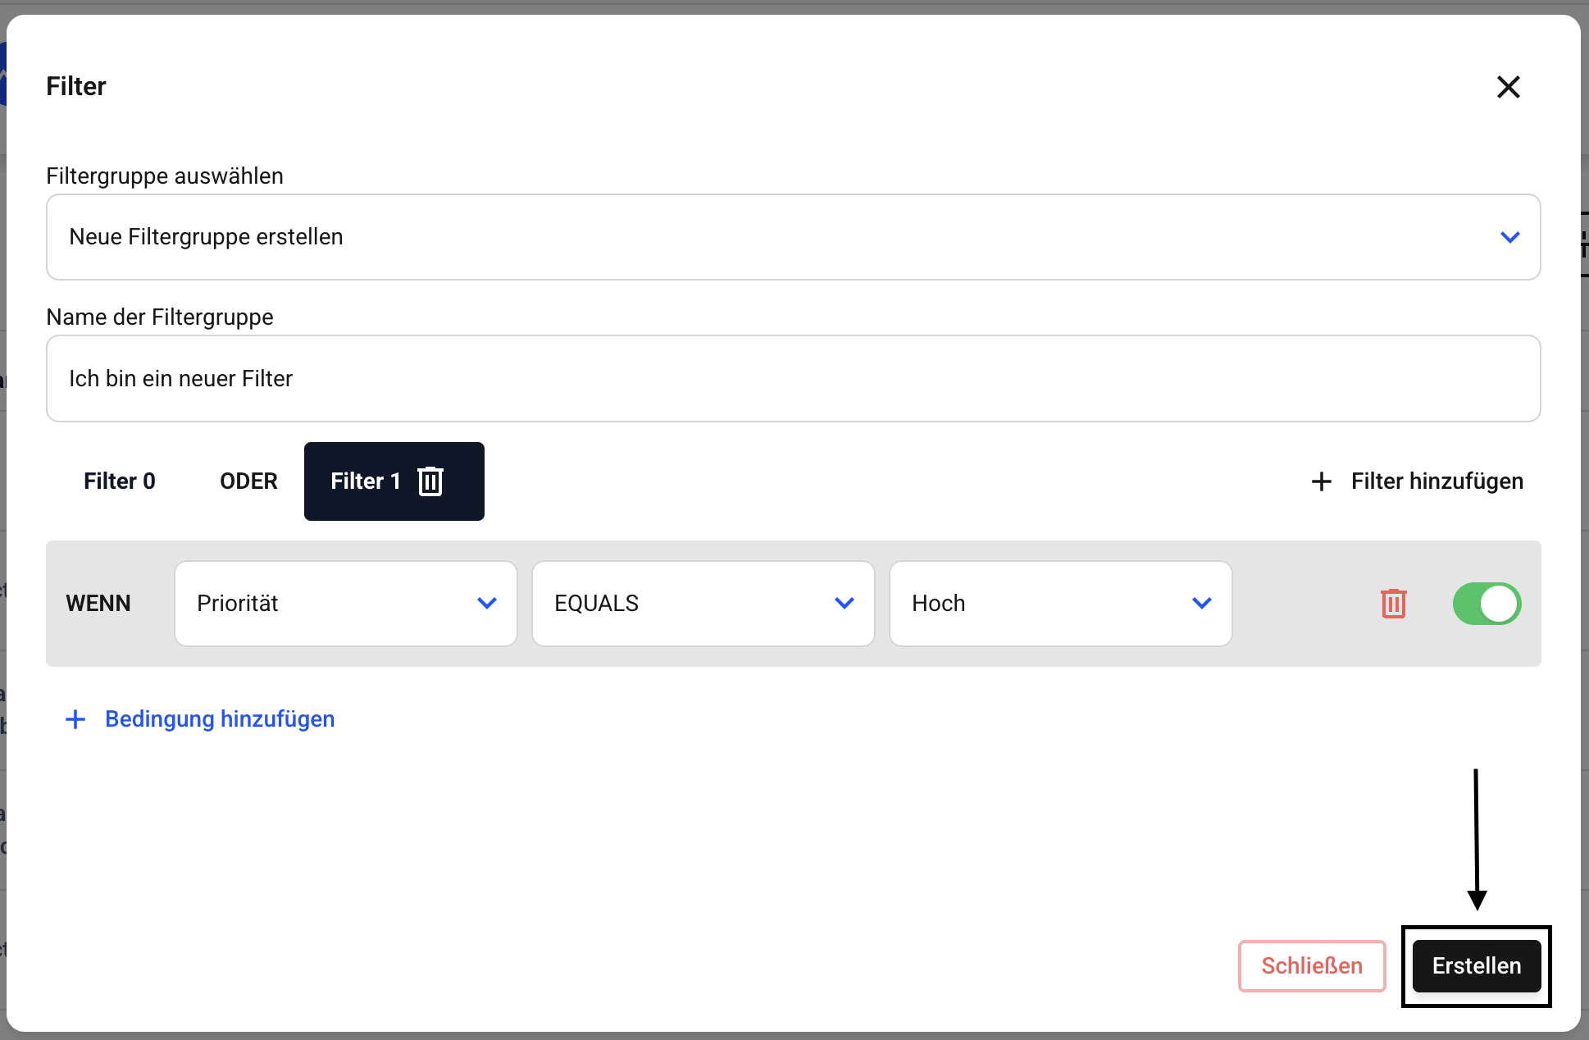This screenshot has width=1589, height=1040.
Task: Click Filter hinzufügen text button
Action: (x=1436, y=481)
